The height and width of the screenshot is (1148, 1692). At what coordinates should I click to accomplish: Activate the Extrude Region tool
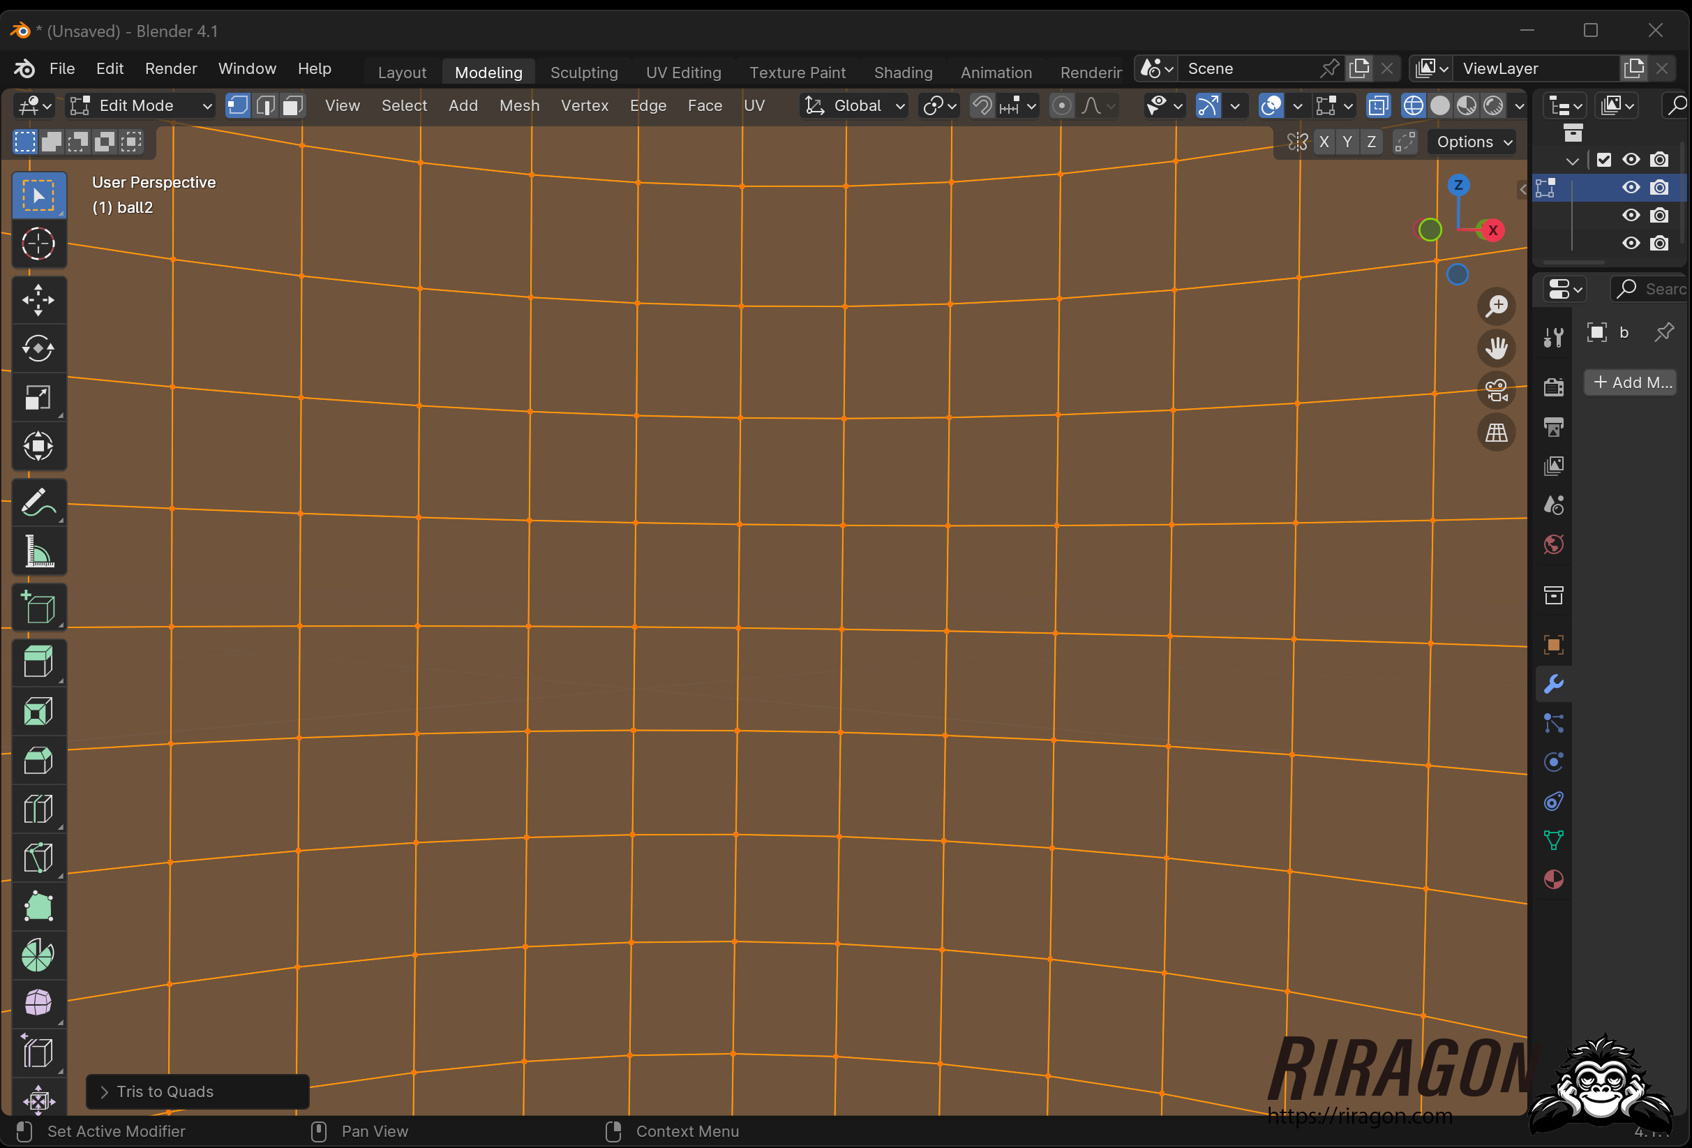[x=38, y=662]
